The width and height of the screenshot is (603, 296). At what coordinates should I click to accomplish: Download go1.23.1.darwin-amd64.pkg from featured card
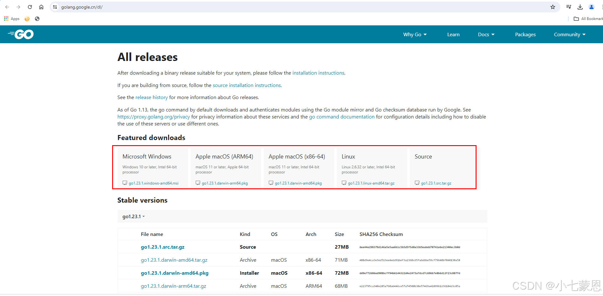coord(298,183)
